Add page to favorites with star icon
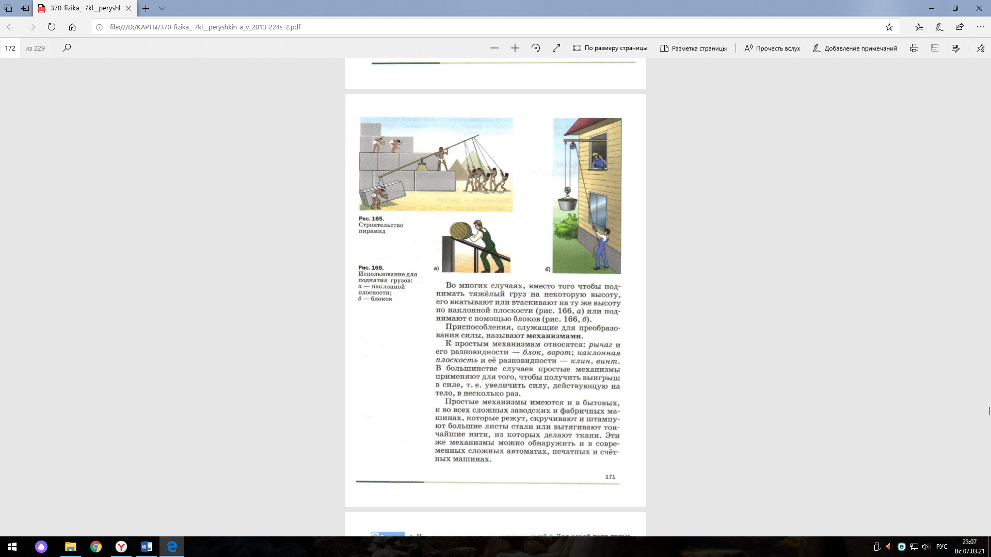Image resolution: width=991 pixels, height=557 pixels. coord(889,27)
